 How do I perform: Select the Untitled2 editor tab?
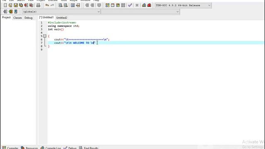(62, 18)
